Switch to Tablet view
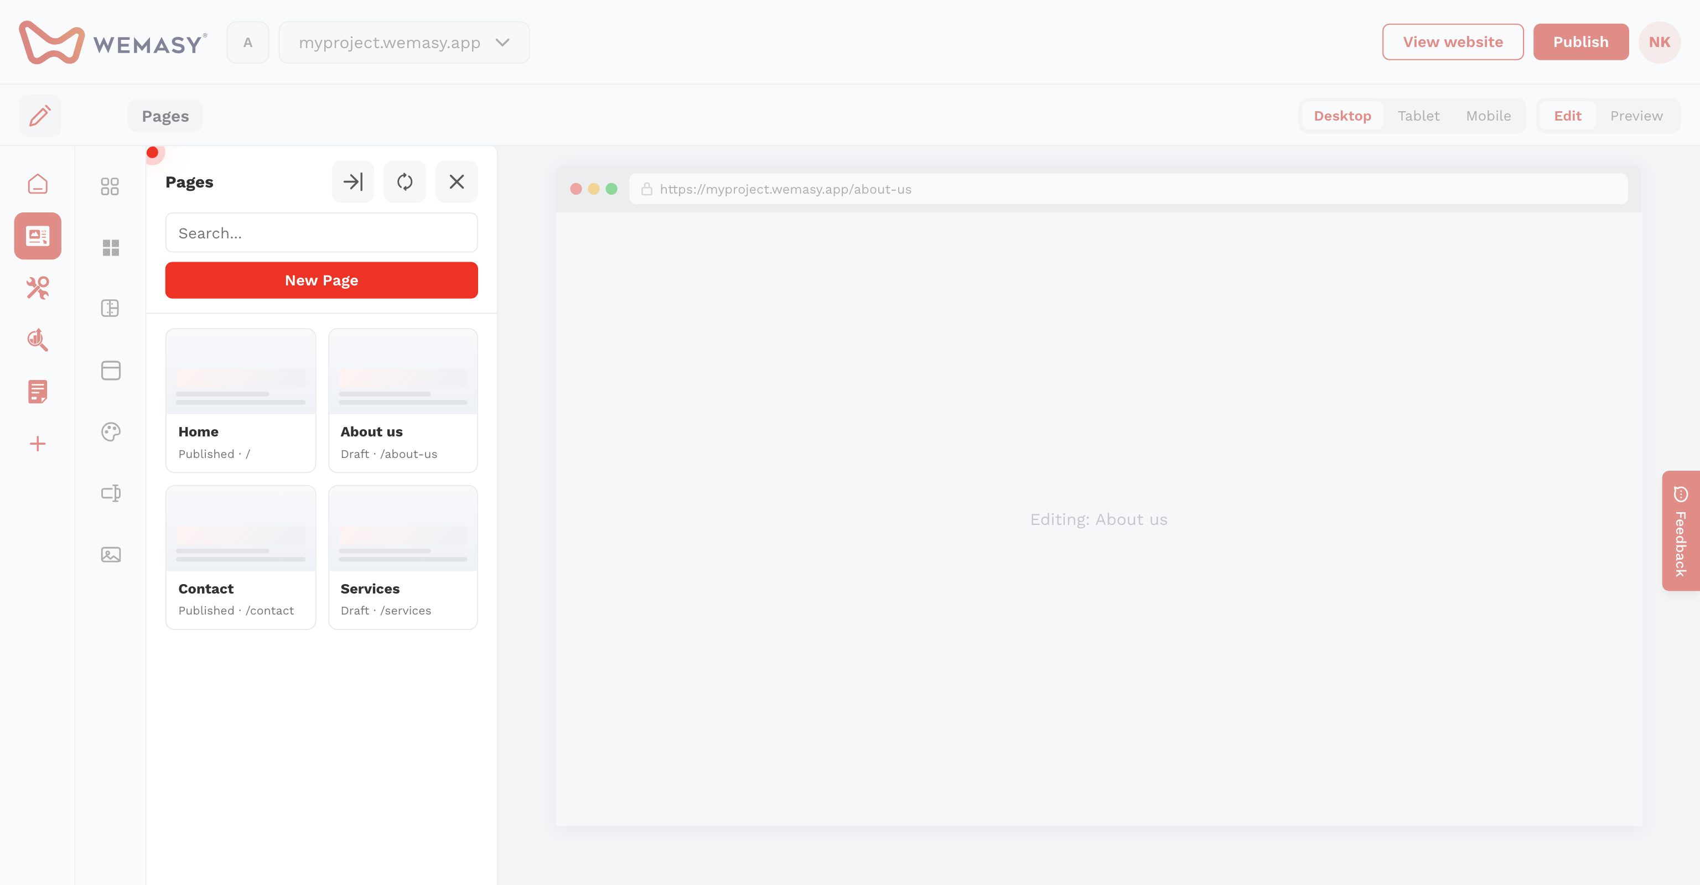This screenshot has height=885, width=1700. 1418,116
